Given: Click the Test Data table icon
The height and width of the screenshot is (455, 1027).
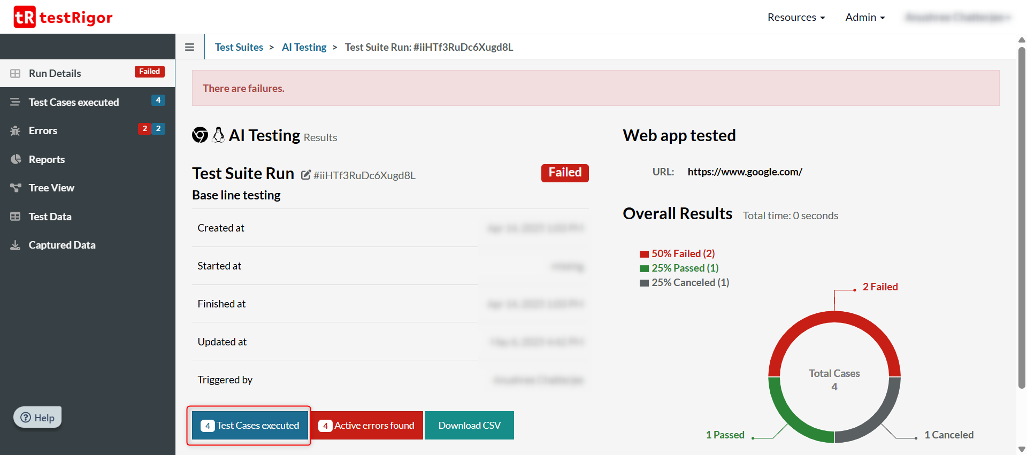Looking at the screenshot, I should (16, 217).
